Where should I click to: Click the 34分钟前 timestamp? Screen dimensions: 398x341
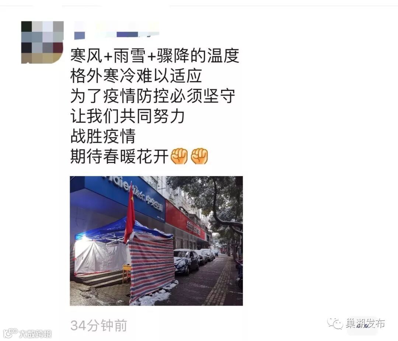[x=99, y=326]
